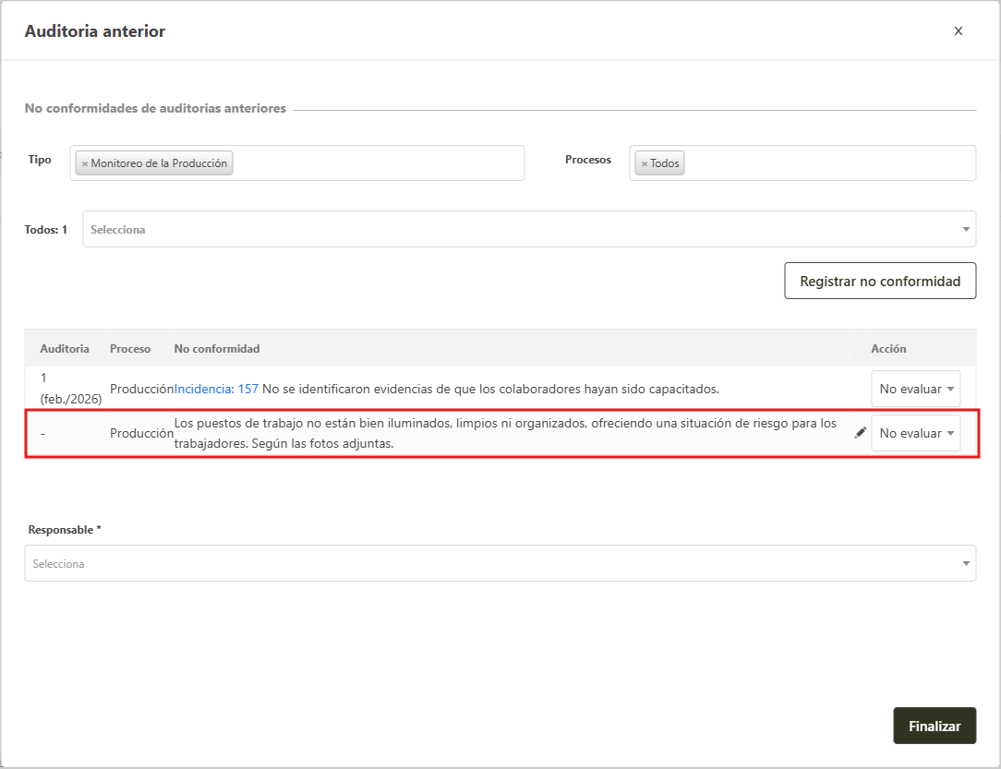Click Registrar no conformidad button
The image size is (1001, 769).
[x=880, y=281]
